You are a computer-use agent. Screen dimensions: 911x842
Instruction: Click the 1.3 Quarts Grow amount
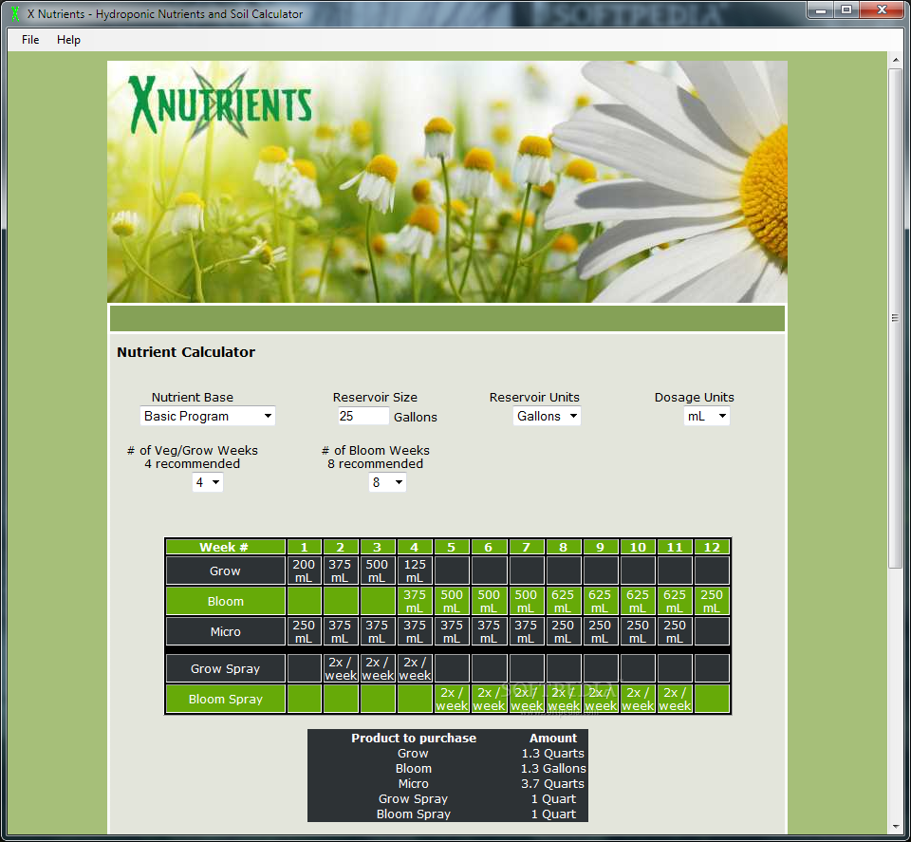coord(552,754)
